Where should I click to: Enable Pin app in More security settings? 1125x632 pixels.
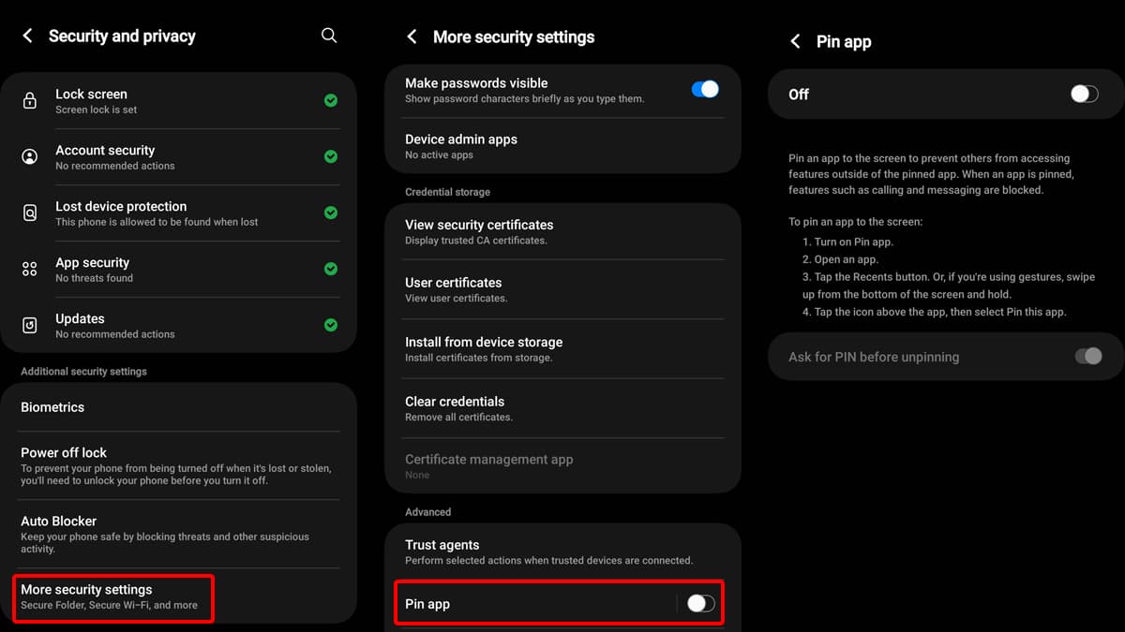tap(700, 603)
